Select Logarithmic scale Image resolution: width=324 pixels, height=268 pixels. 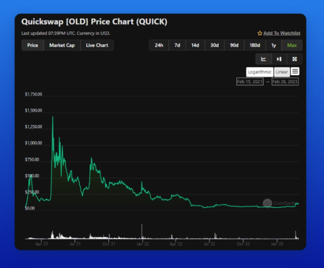pos(260,72)
